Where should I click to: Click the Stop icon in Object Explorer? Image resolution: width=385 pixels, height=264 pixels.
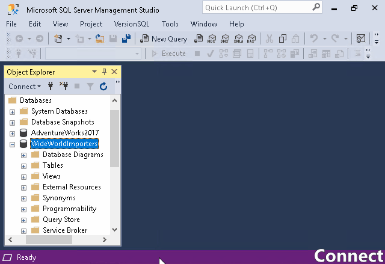[x=77, y=86]
